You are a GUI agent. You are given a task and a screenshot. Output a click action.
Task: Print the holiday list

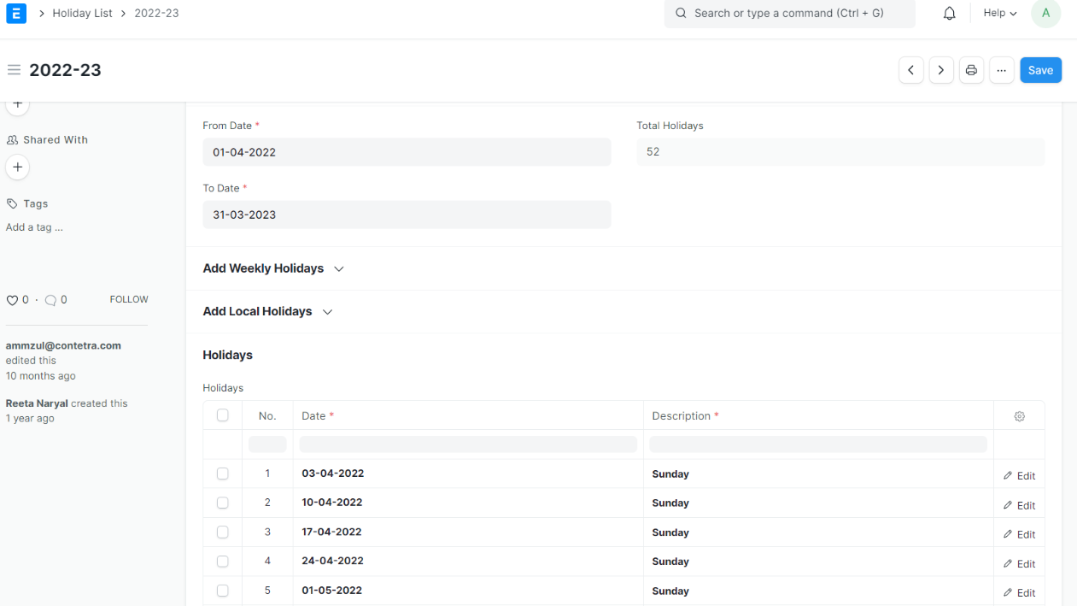[971, 70]
